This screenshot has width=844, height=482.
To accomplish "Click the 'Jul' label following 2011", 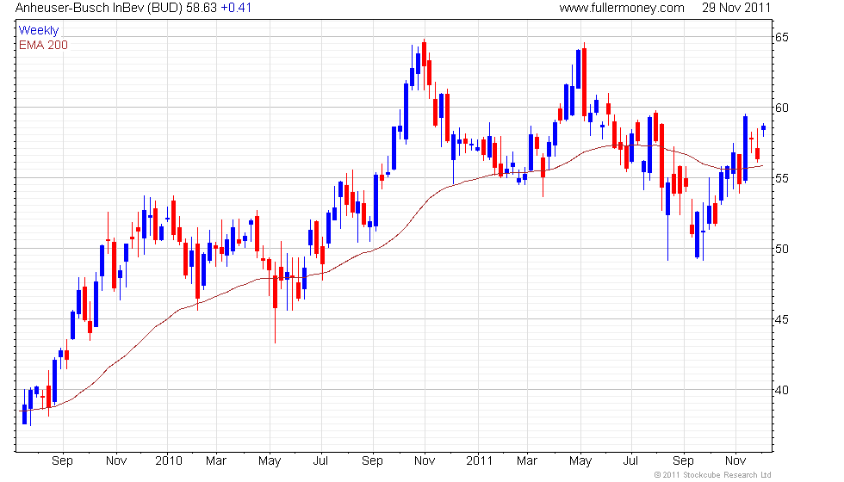I will pos(630,461).
